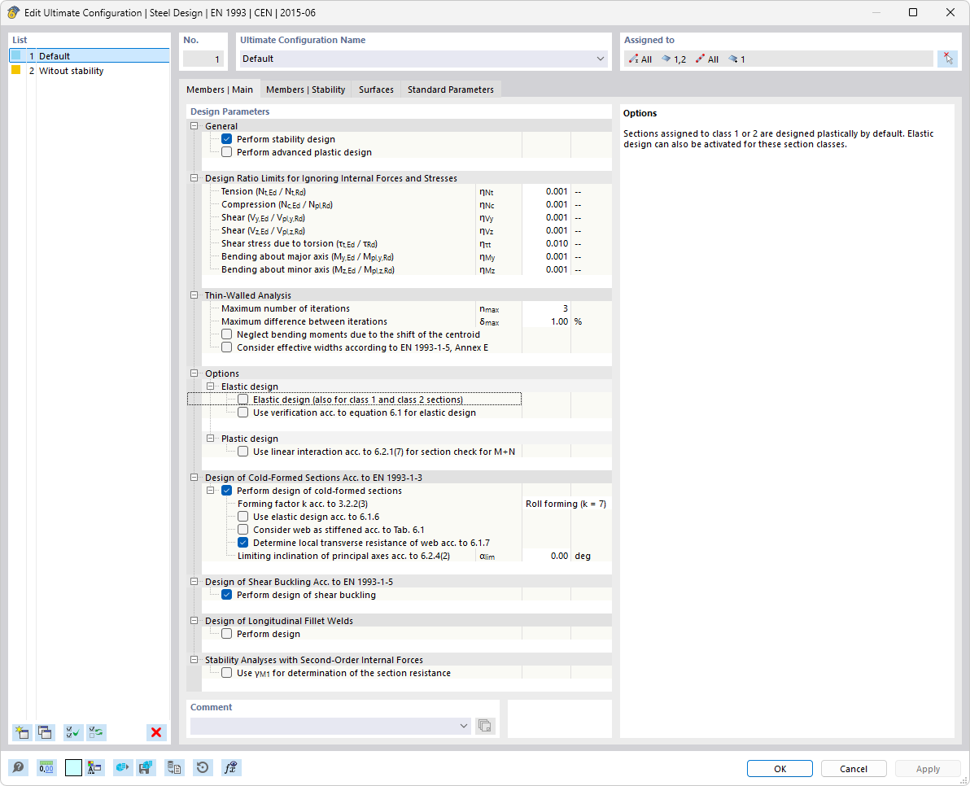Enable Perform advanced plastic design
970x786 pixels.
tap(226, 151)
